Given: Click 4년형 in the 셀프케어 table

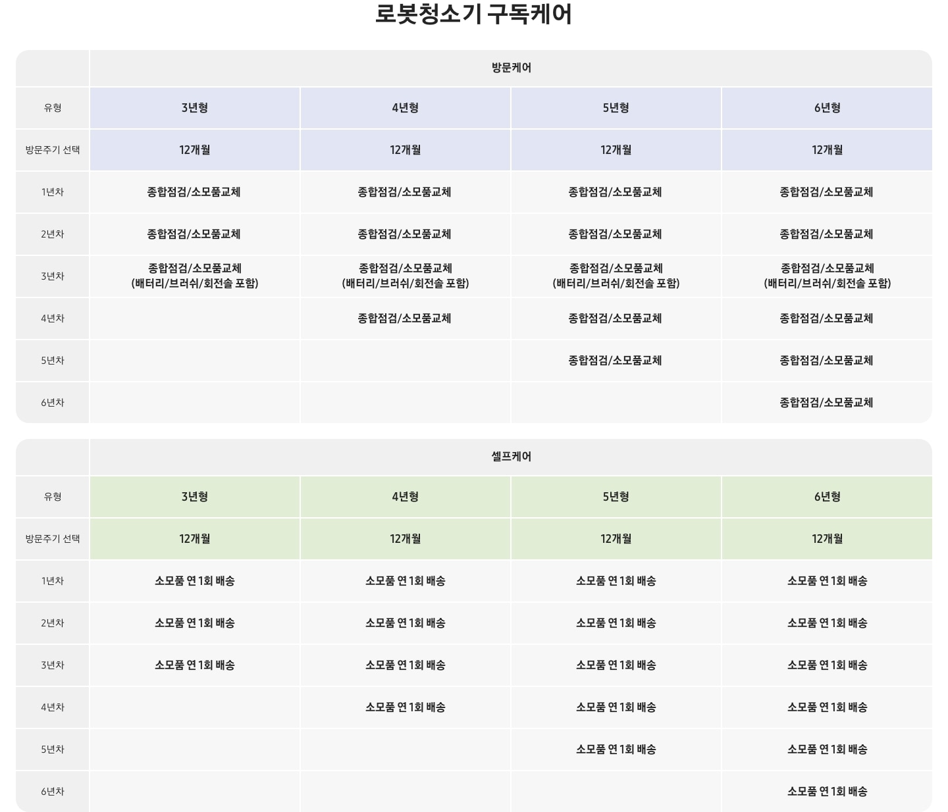Looking at the screenshot, I should (406, 497).
